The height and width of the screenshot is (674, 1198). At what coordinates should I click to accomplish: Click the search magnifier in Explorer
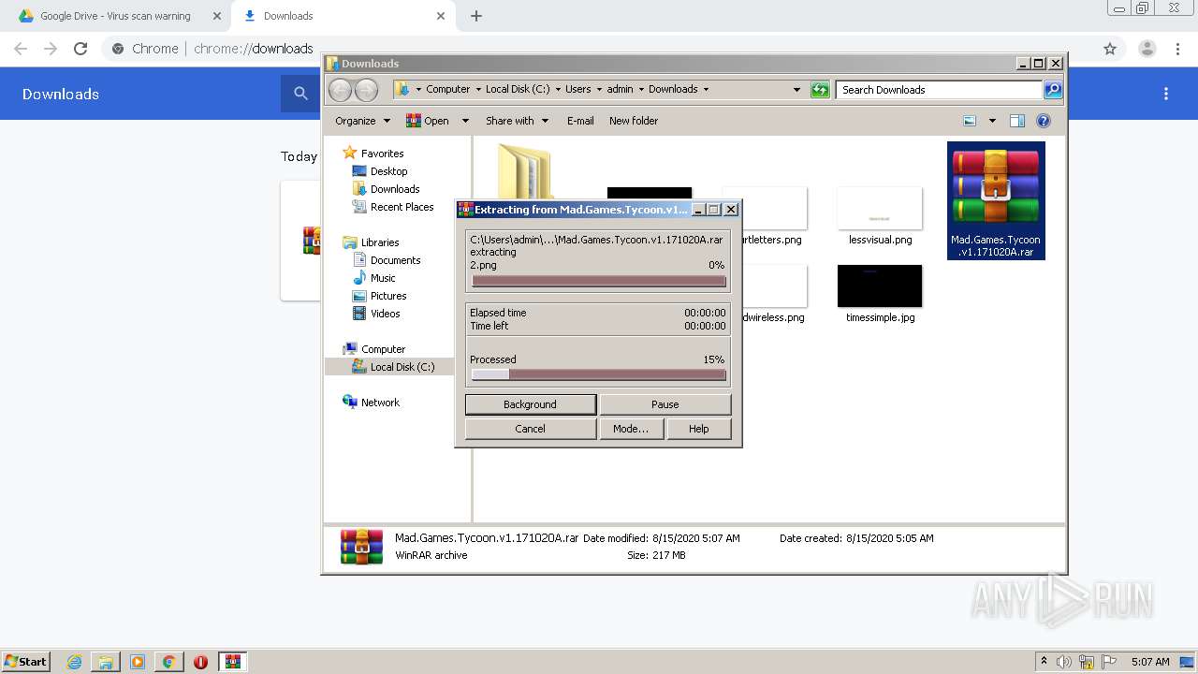tap(1053, 90)
